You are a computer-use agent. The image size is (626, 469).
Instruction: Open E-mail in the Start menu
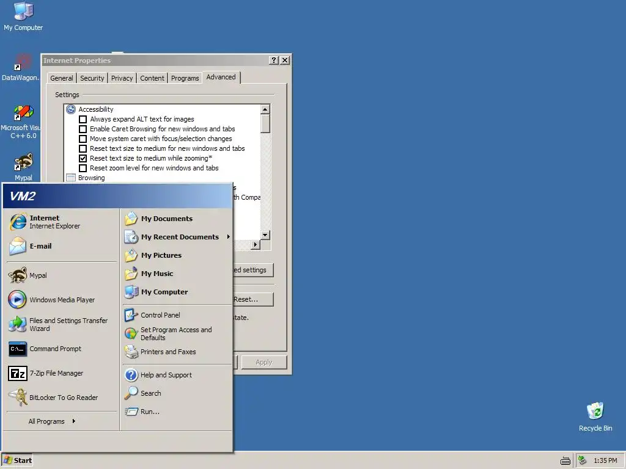(x=62, y=246)
